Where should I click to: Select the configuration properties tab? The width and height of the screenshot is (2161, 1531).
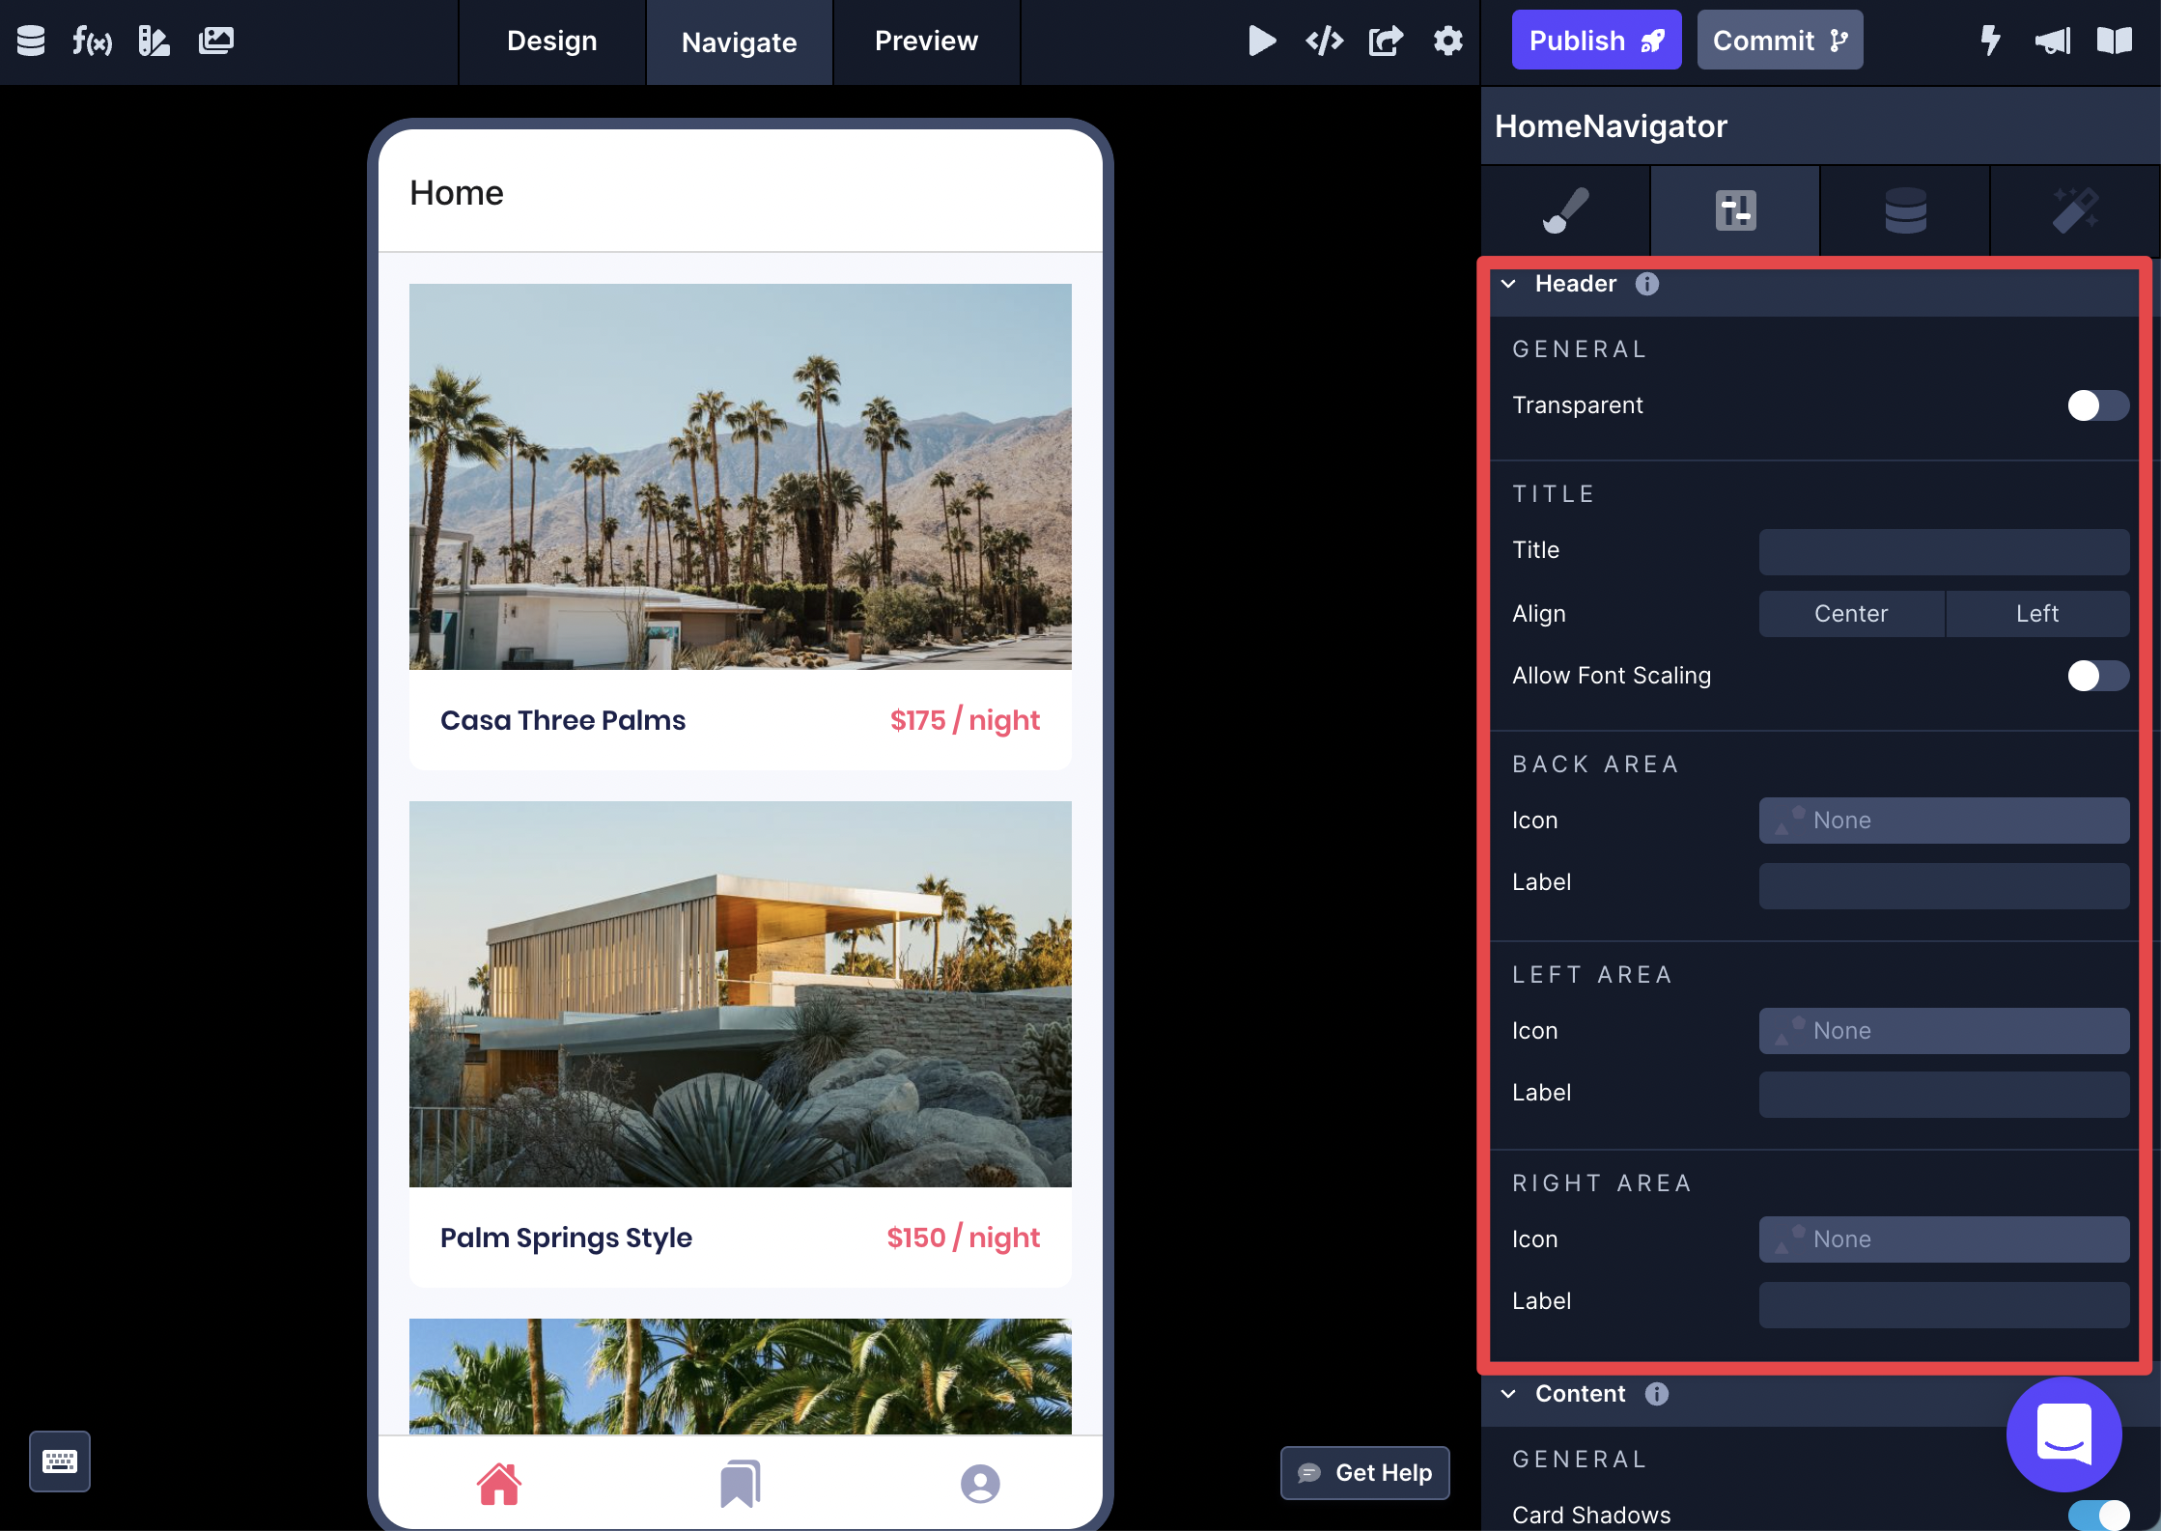[1735, 210]
